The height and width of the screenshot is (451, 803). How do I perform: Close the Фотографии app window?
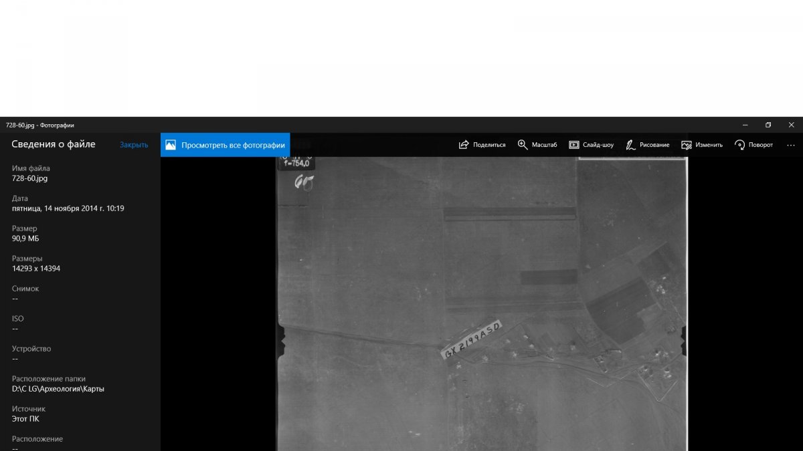pos(791,125)
